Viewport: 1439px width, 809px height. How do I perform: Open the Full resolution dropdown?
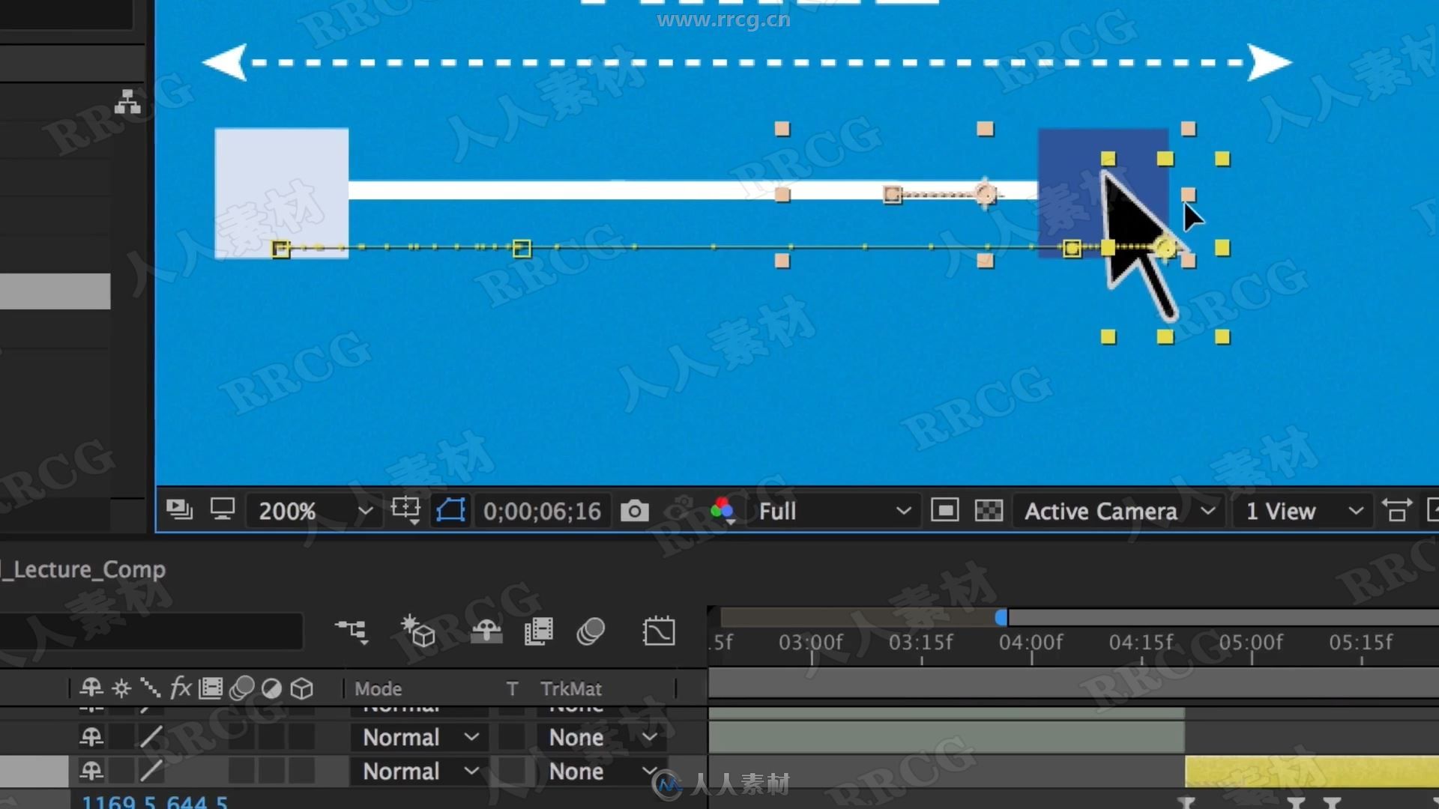[x=834, y=511]
